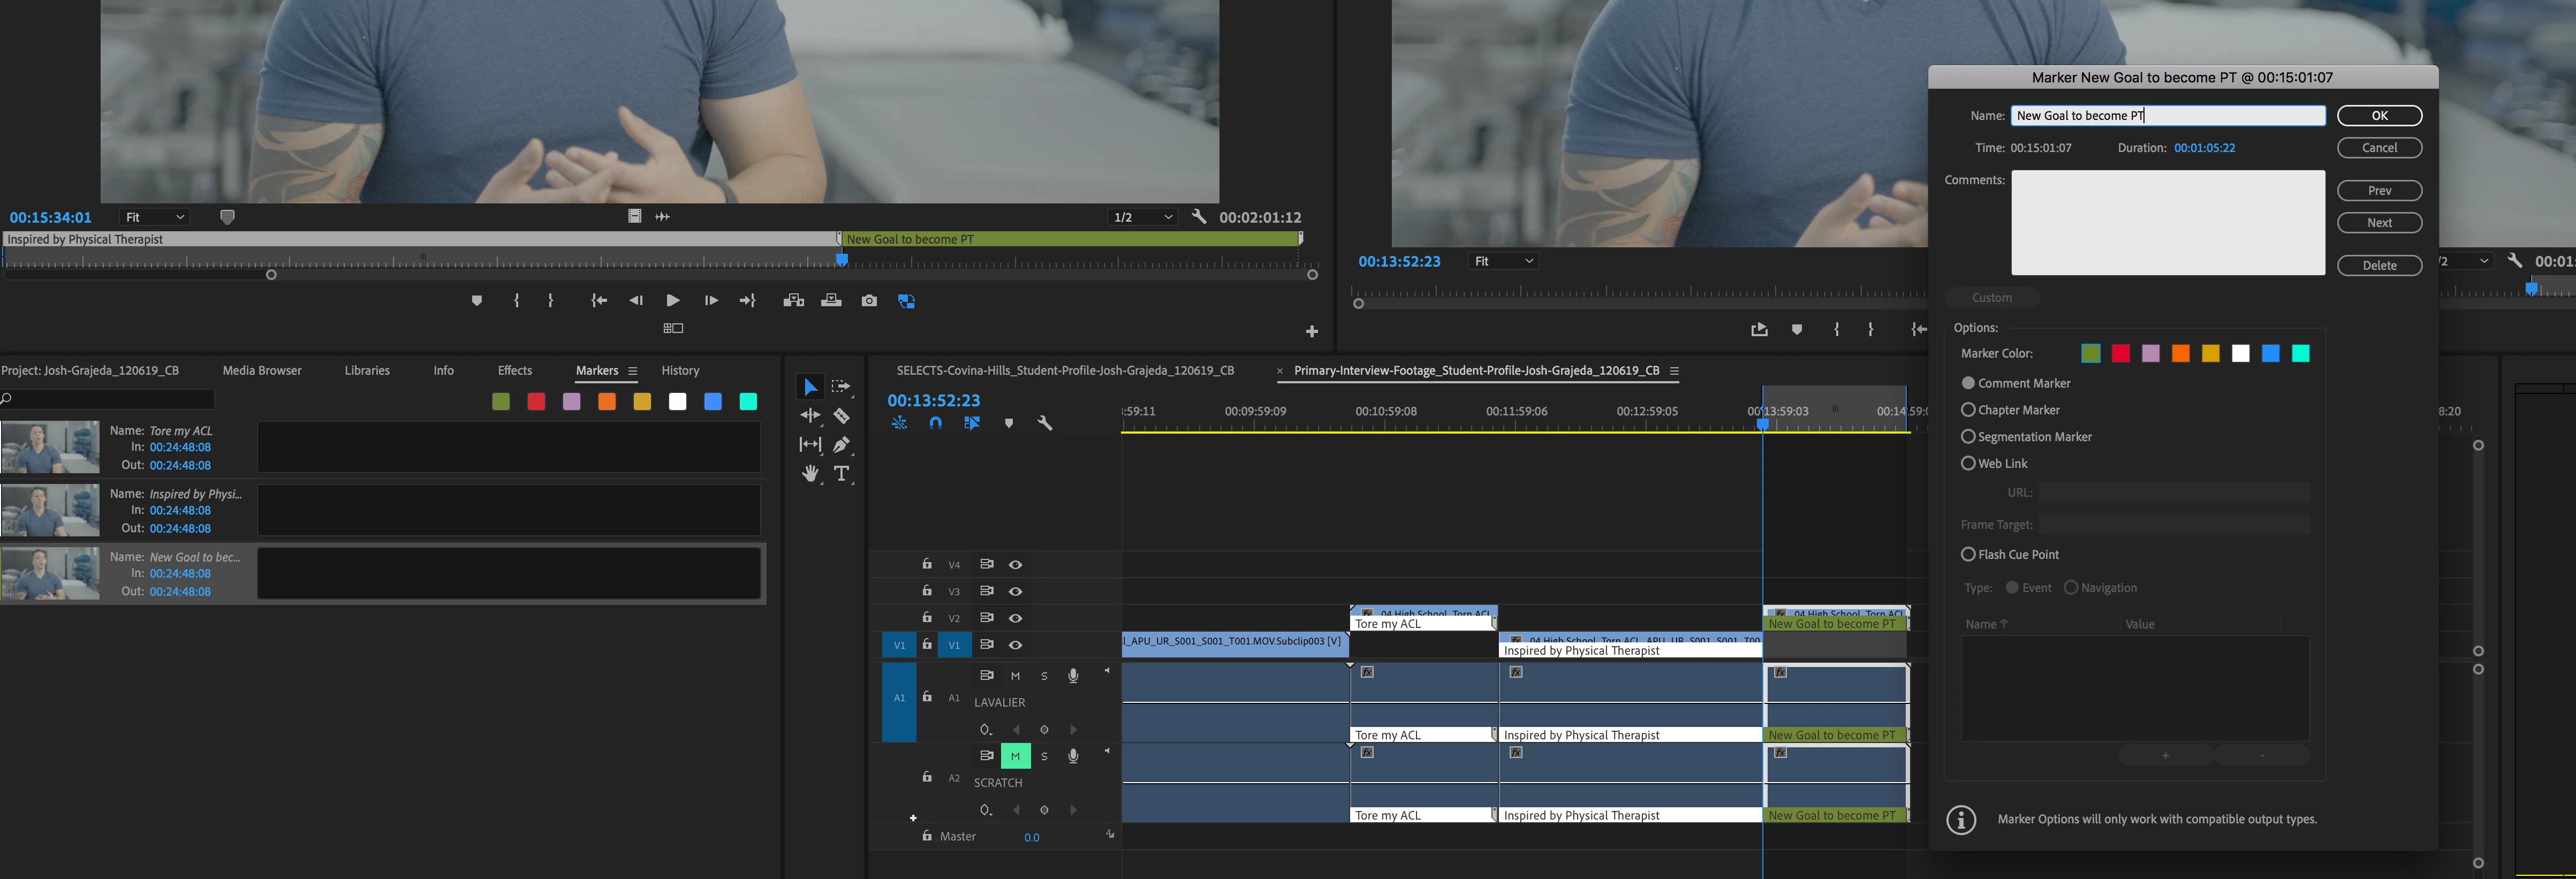2576x879 pixels.
Task: Select the Razor tool
Action: pyautogui.click(x=842, y=416)
